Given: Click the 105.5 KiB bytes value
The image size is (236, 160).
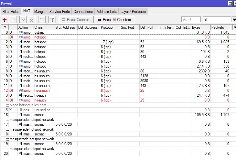Looking at the screenshot, I should pyautogui.click(x=202, y=115).
